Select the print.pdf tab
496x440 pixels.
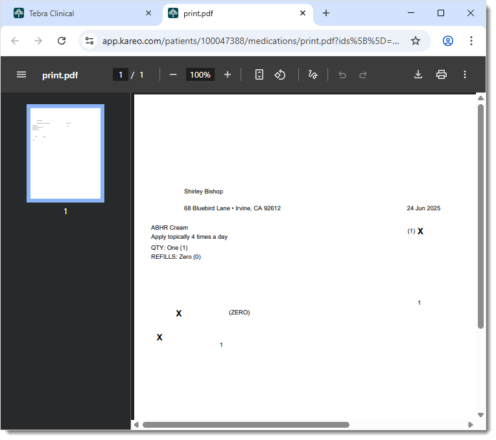pyautogui.click(x=239, y=14)
